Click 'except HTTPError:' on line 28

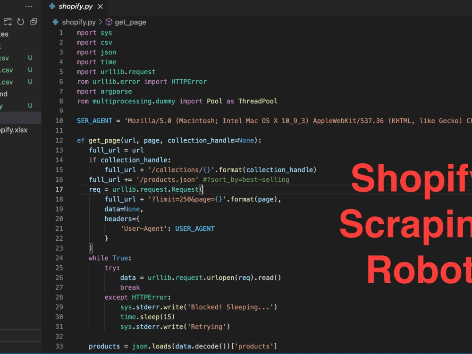coord(137,297)
